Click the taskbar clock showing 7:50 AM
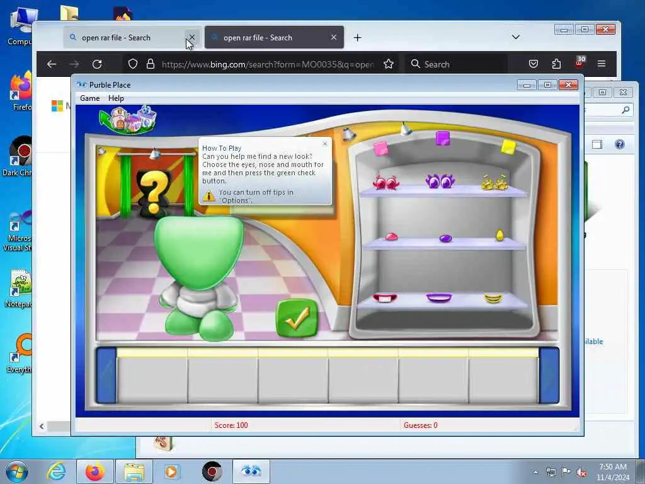The height and width of the screenshot is (484, 645). [x=613, y=472]
